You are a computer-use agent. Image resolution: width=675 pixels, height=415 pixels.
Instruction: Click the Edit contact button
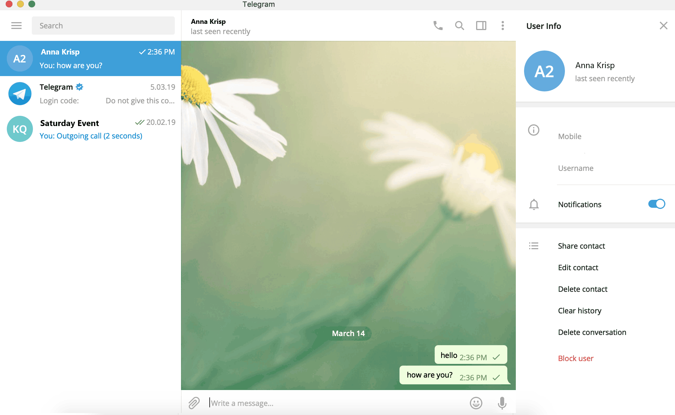(x=578, y=267)
